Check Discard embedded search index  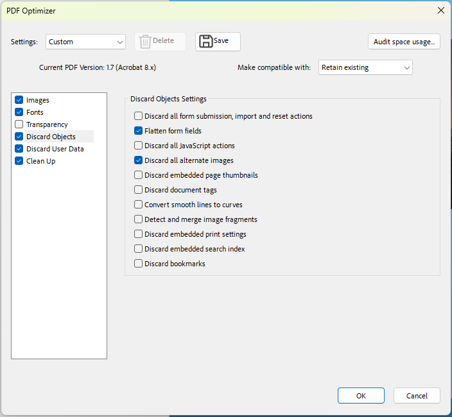click(139, 248)
